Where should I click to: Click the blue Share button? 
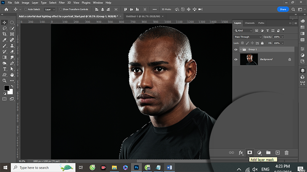point(283,9)
